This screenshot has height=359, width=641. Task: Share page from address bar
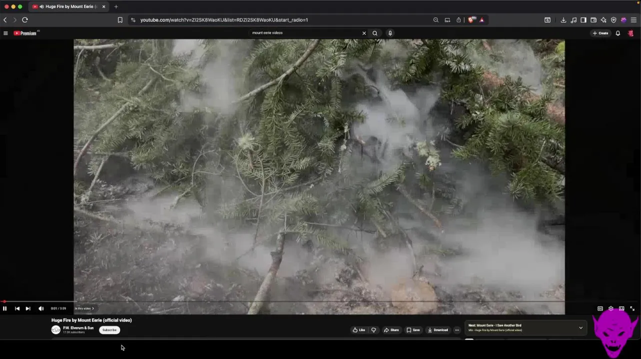pos(459,20)
